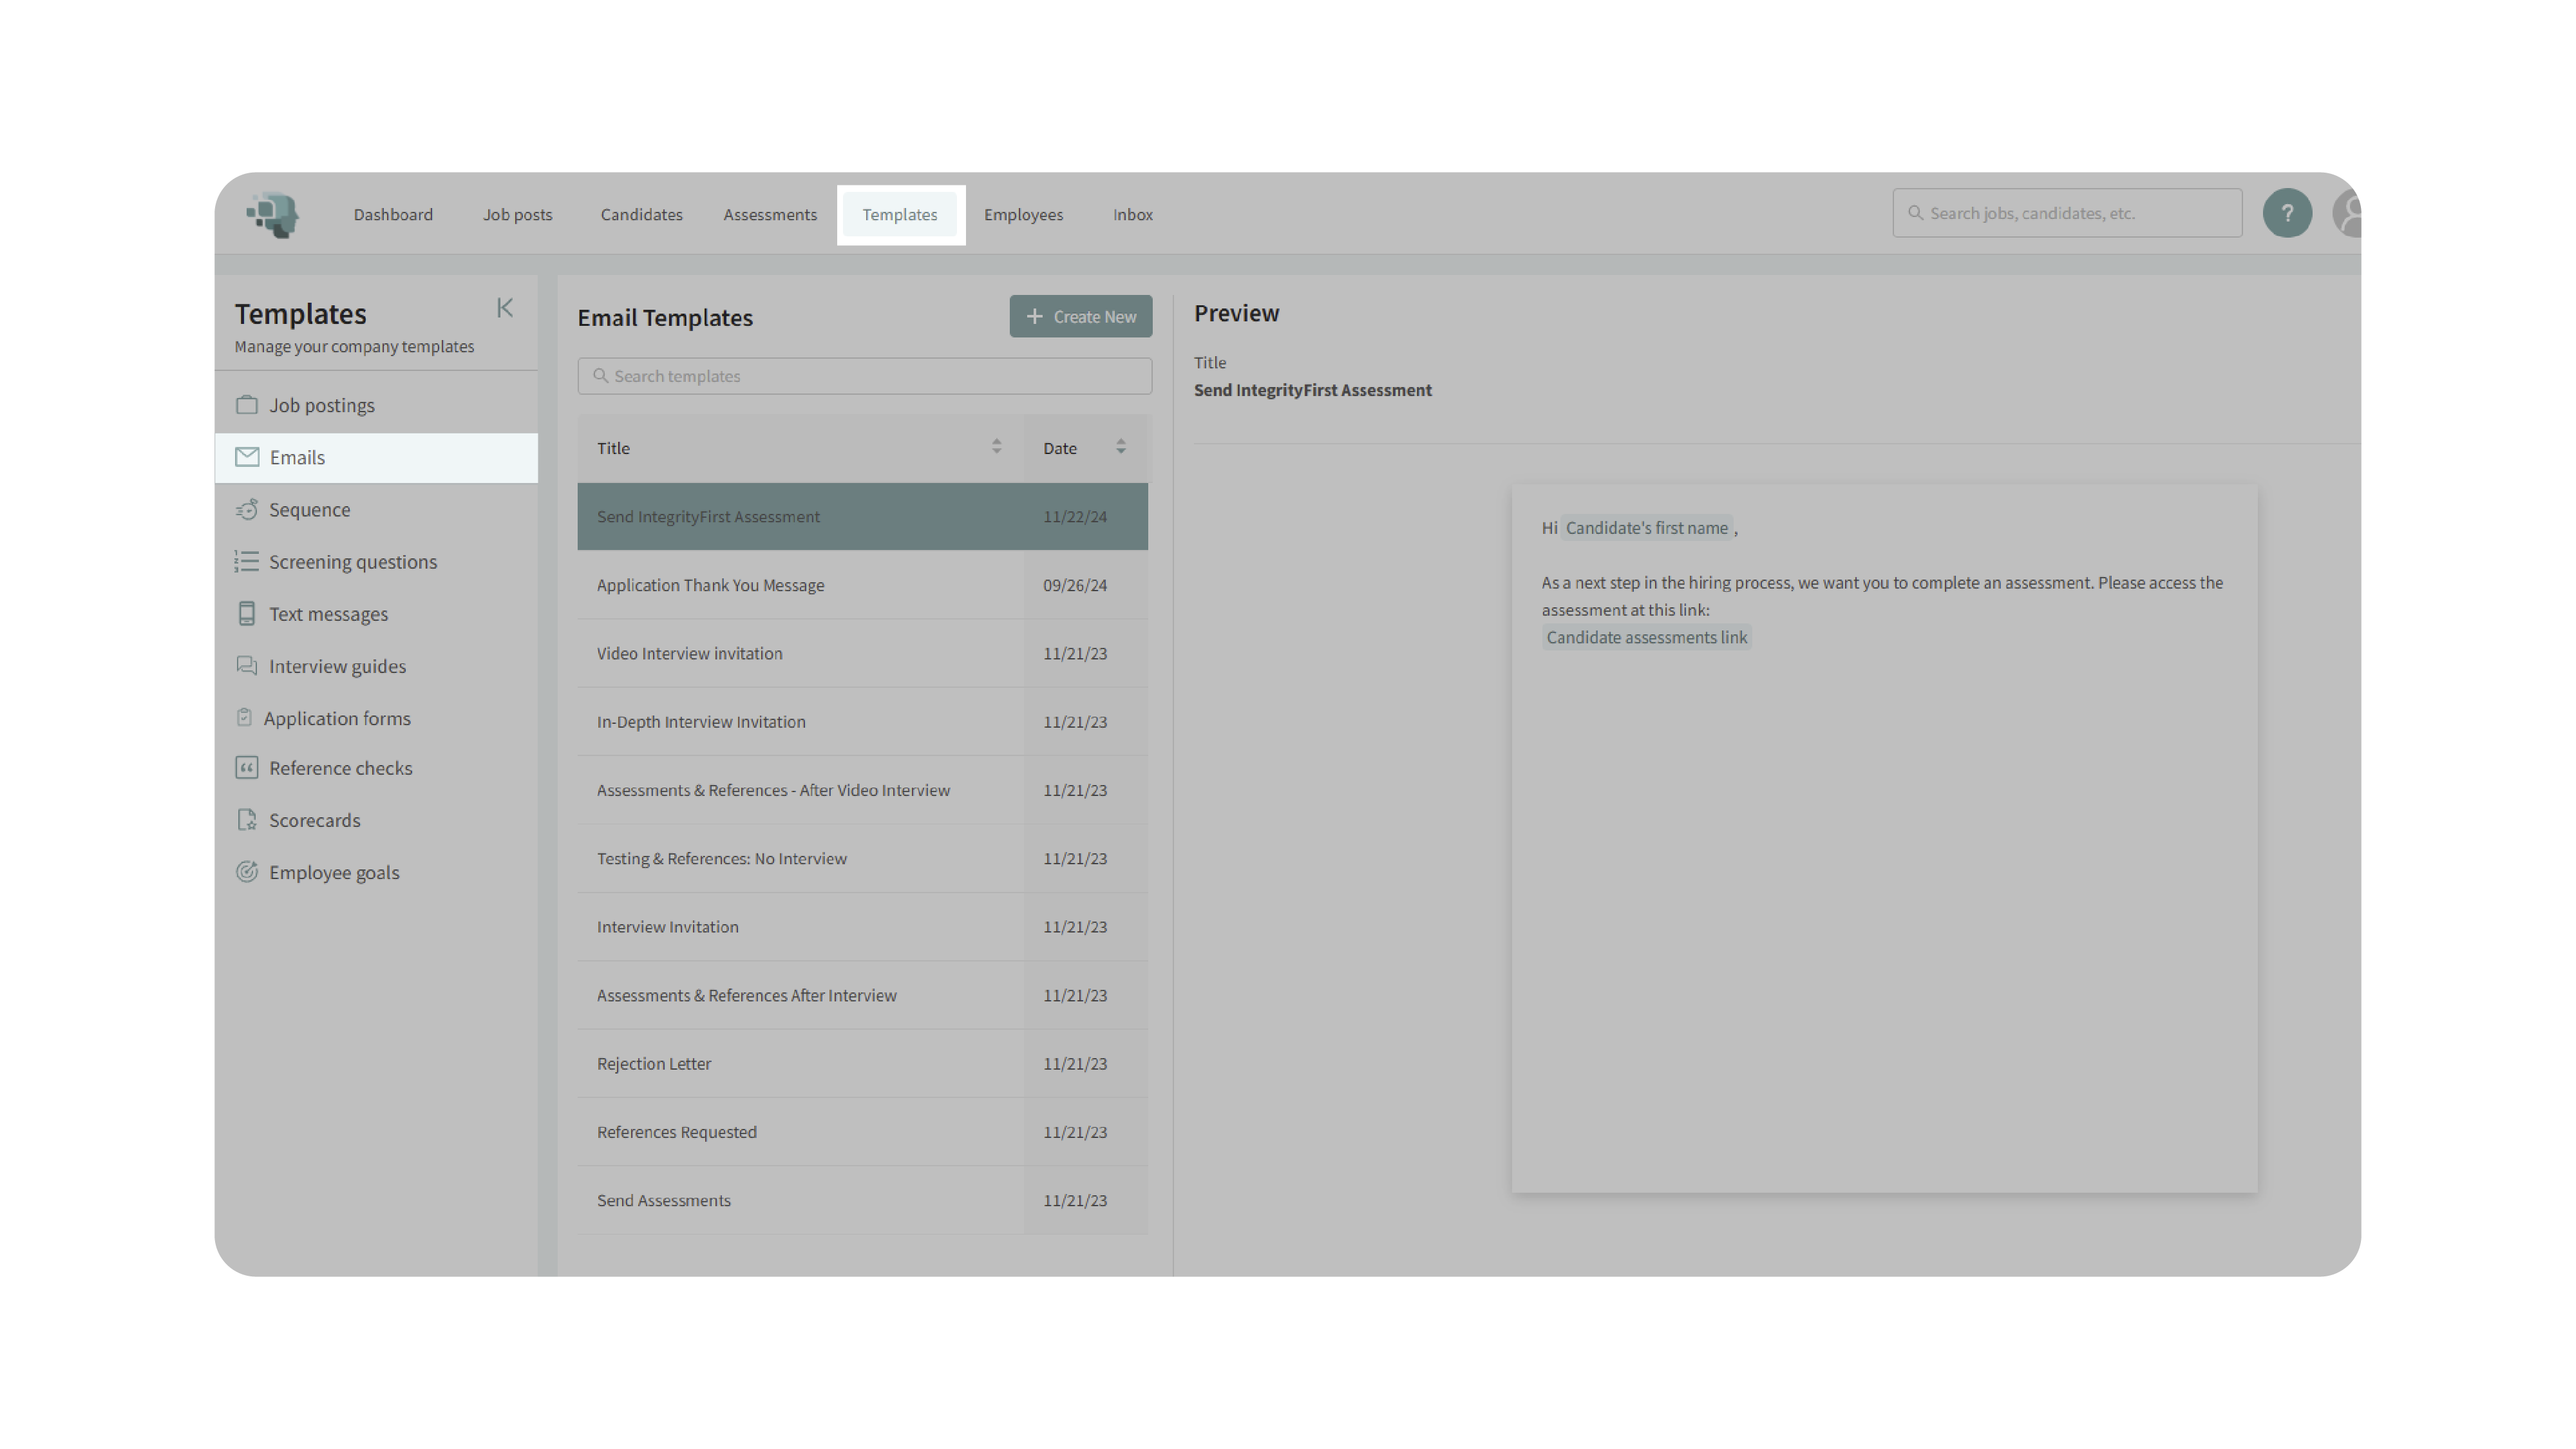This screenshot has height=1449, width=2576.
Task: Select the Rejection Letter template
Action: pyautogui.click(x=654, y=1064)
